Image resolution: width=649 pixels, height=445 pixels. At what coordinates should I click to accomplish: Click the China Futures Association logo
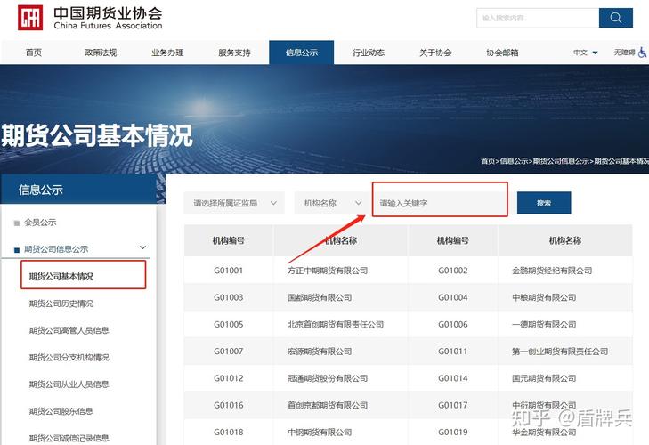click(x=90, y=18)
